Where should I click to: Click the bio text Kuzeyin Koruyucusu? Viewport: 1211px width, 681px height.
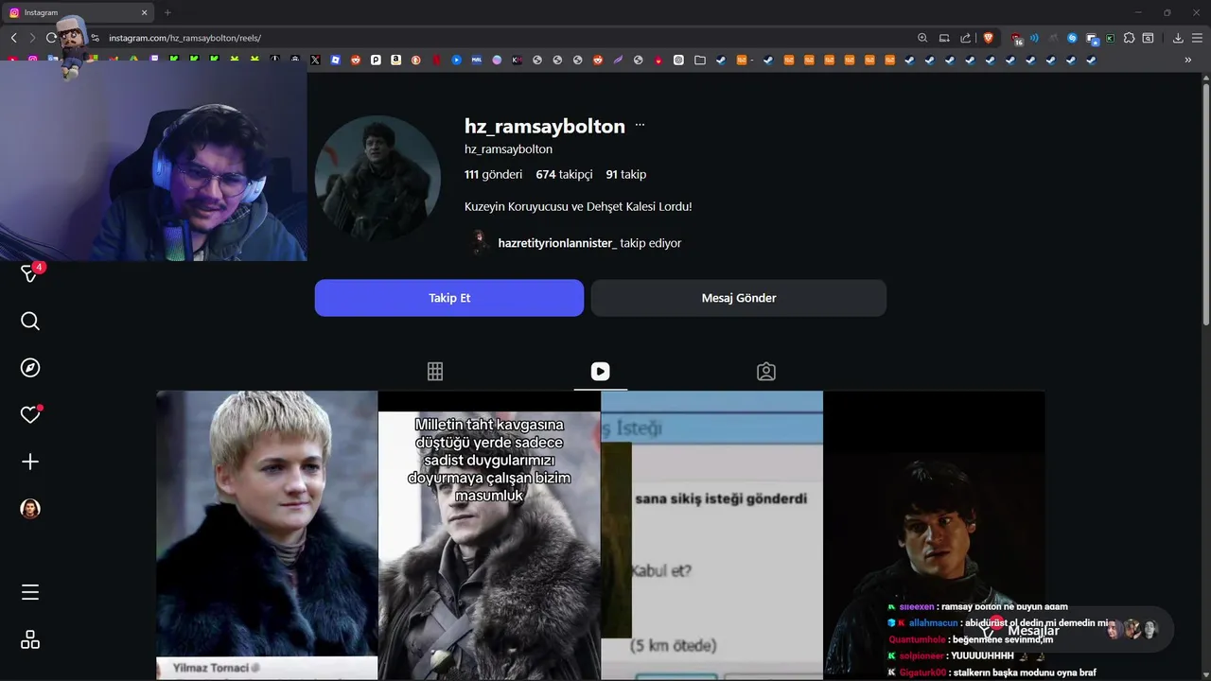pos(578,206)
